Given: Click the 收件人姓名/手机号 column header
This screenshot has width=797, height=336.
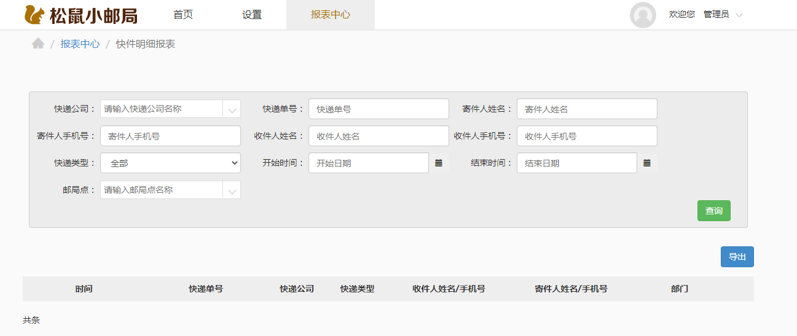Looking at the screenshot, I should (449, 289).
